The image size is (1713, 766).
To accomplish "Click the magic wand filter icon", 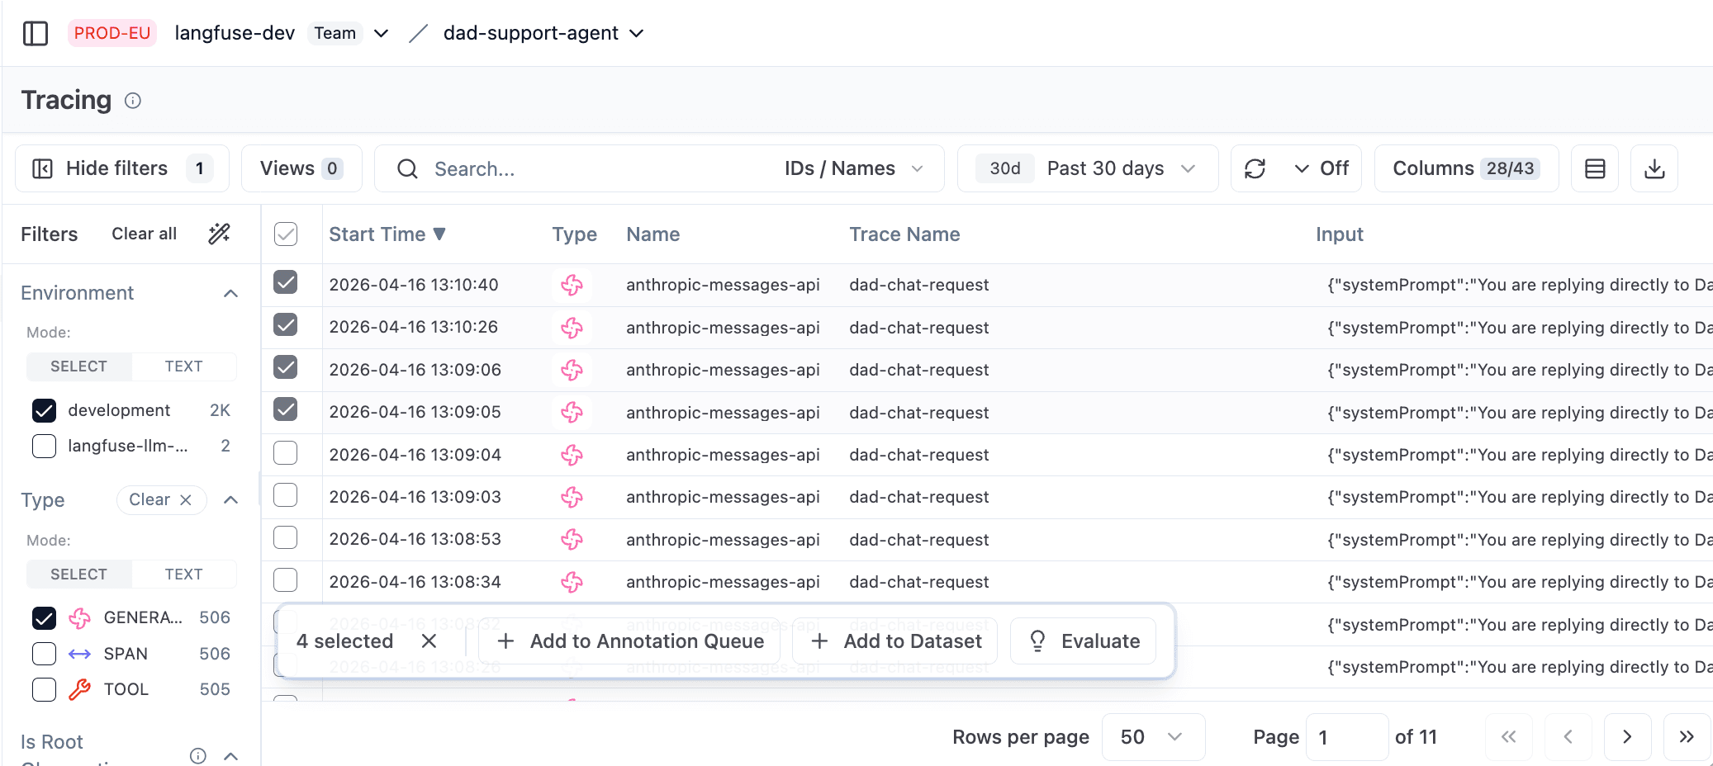I will pos(219,234).
